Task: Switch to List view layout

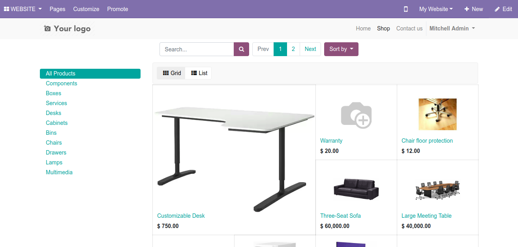Action: tap(199, 73)
